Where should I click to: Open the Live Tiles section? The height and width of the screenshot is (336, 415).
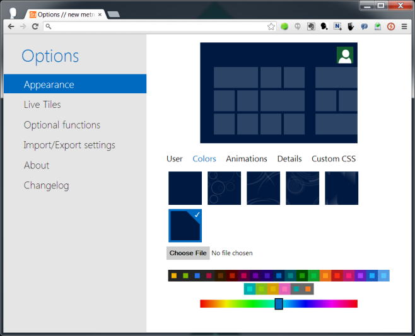pos(42,105)
